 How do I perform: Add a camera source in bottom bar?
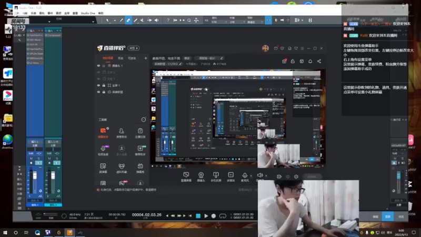tap(201, 177)
